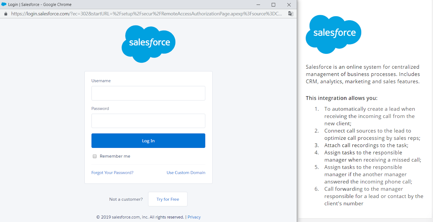
Task: Click the padlock site security icon
Action: (6, 14)
